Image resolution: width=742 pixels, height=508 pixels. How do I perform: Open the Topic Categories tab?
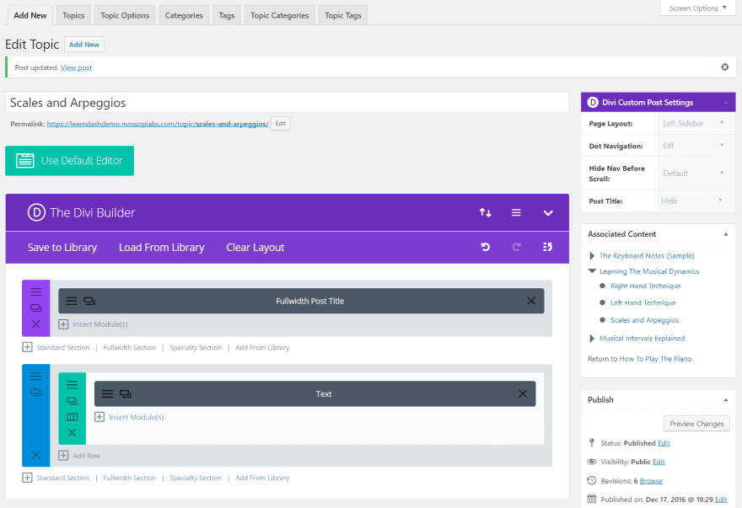coord(281,15)
